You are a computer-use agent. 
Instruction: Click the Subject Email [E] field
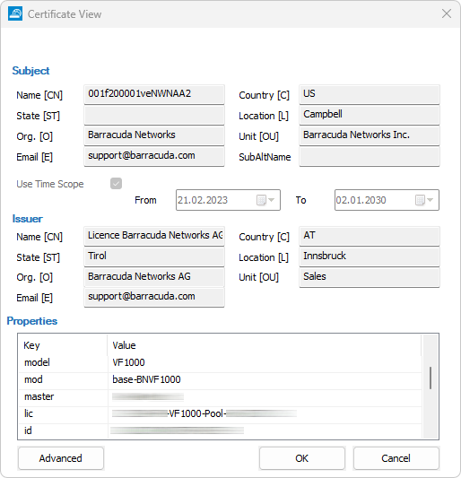coord(154,156)
